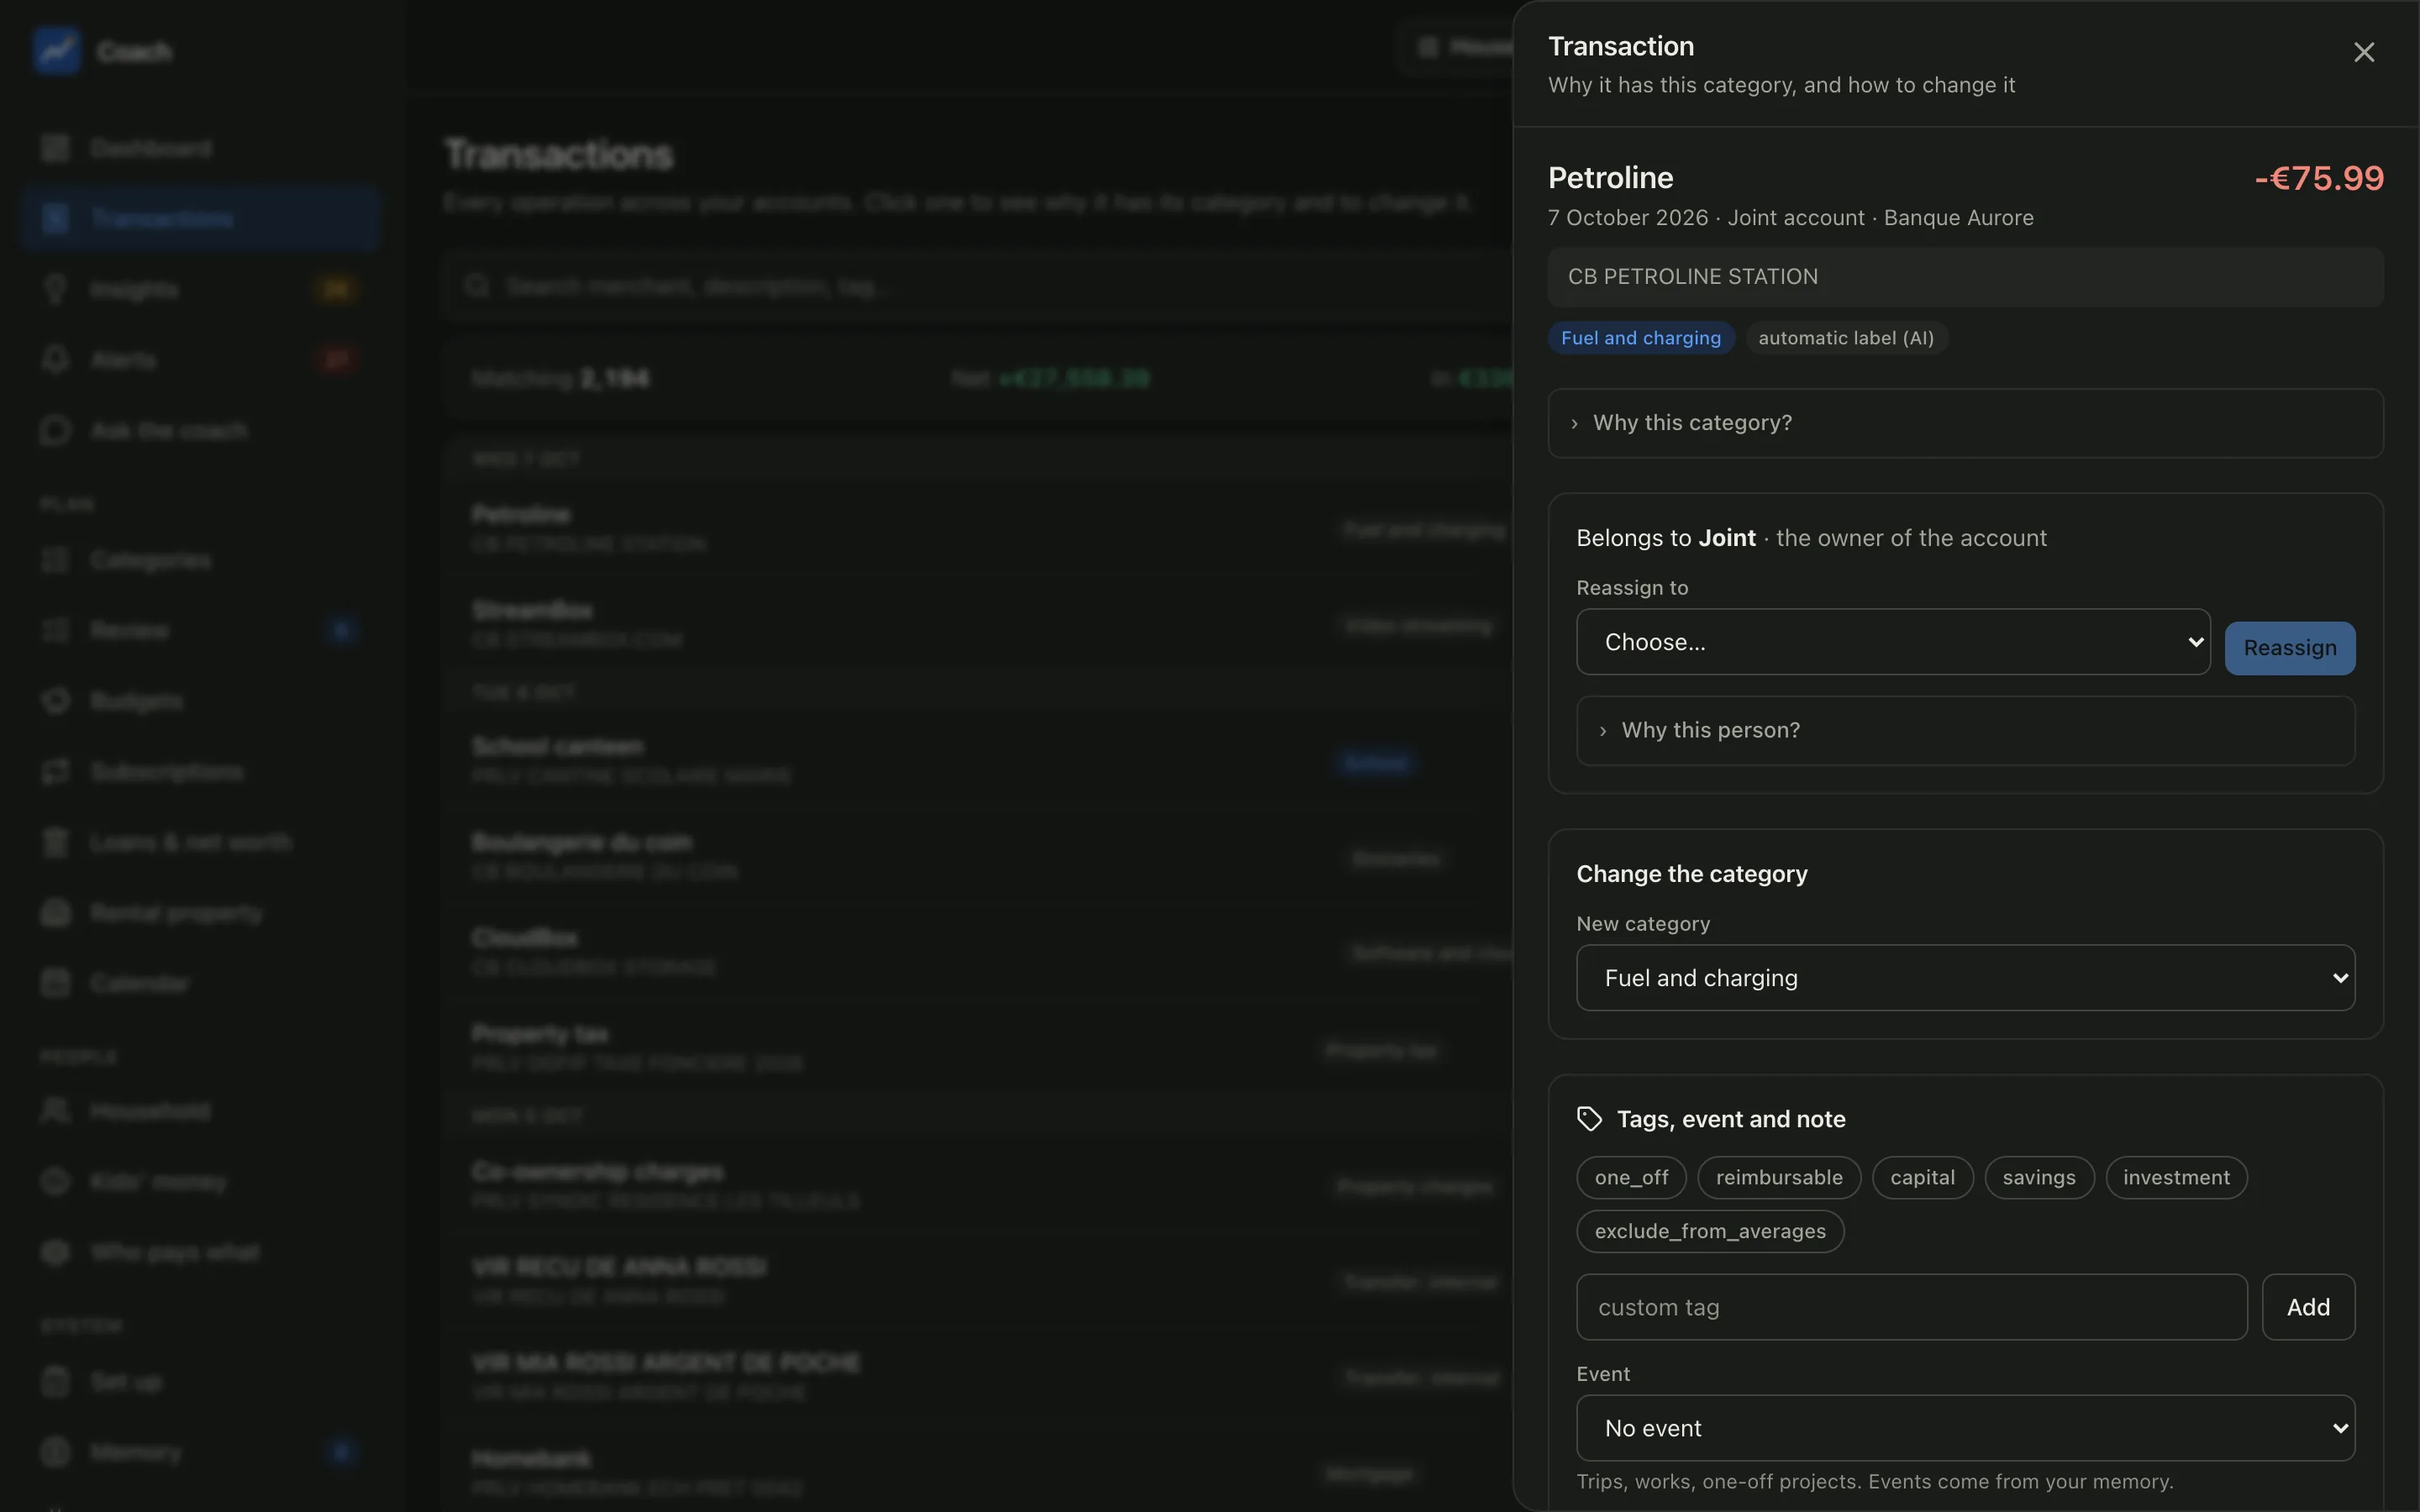This screenshot has height=1512, width=2420.
Task: Toggle the one_off tag
Action: [x=1631, y=1177]
